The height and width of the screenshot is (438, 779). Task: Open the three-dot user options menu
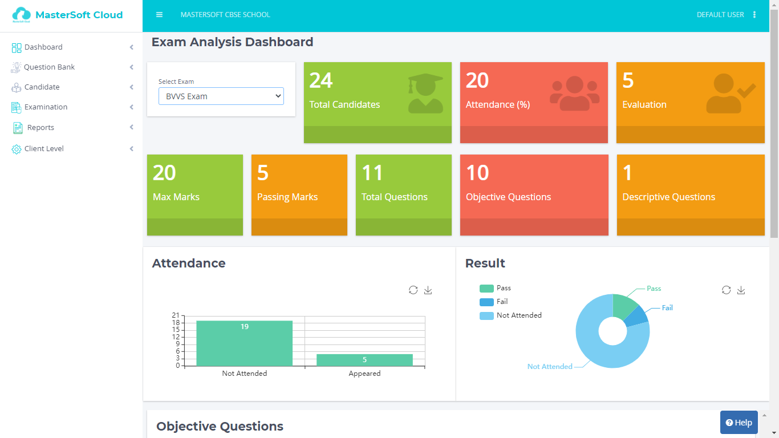(754, 15)
